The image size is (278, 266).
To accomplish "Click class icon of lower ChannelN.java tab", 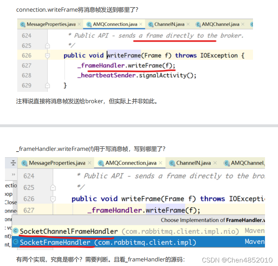I will pyautogui.click(x=172, y=163).
